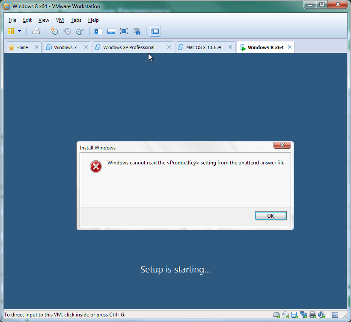Close the Windows 7 tab
Viewport: 351px width, 322px height.
[86, 47]
